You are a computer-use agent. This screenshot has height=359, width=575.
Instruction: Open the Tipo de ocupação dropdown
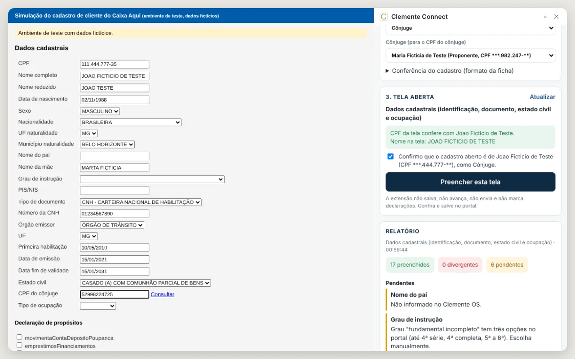tap(98, 306)
